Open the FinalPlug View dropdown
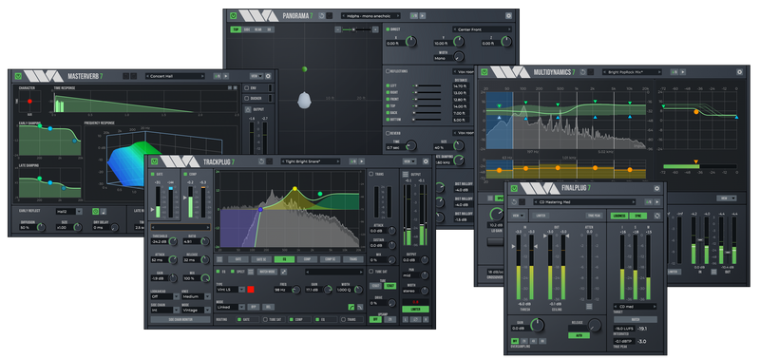 (x=519, y=216)
